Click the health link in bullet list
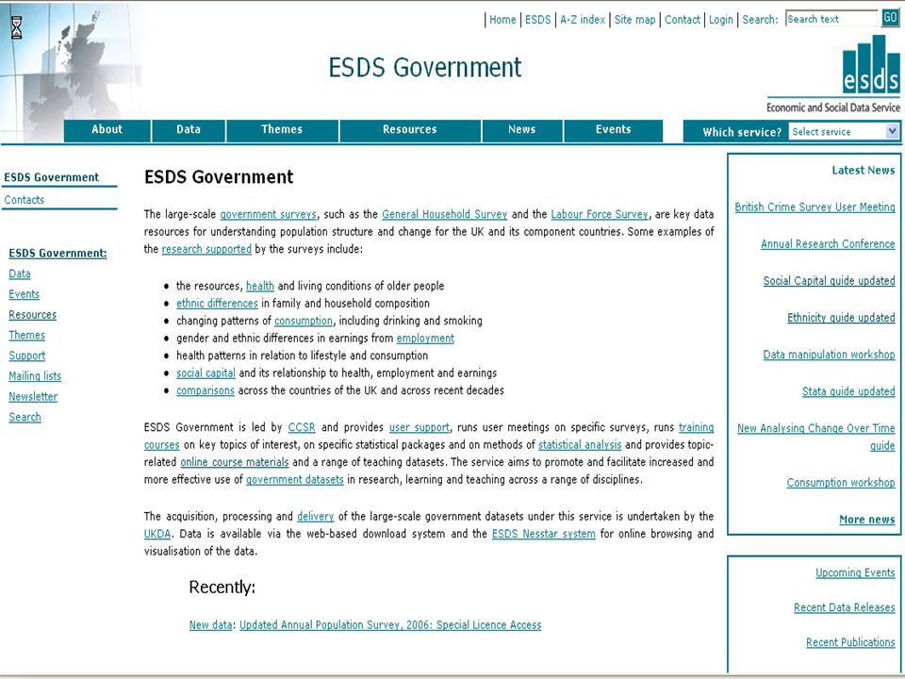905x679 pixels. [260, 286]
